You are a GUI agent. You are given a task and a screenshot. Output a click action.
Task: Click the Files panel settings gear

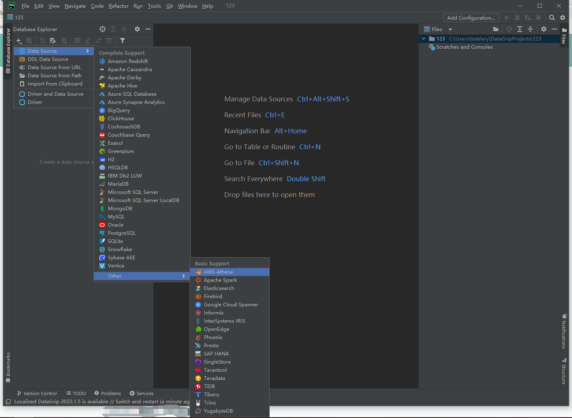pyautogui.click(x=544, y=29)
